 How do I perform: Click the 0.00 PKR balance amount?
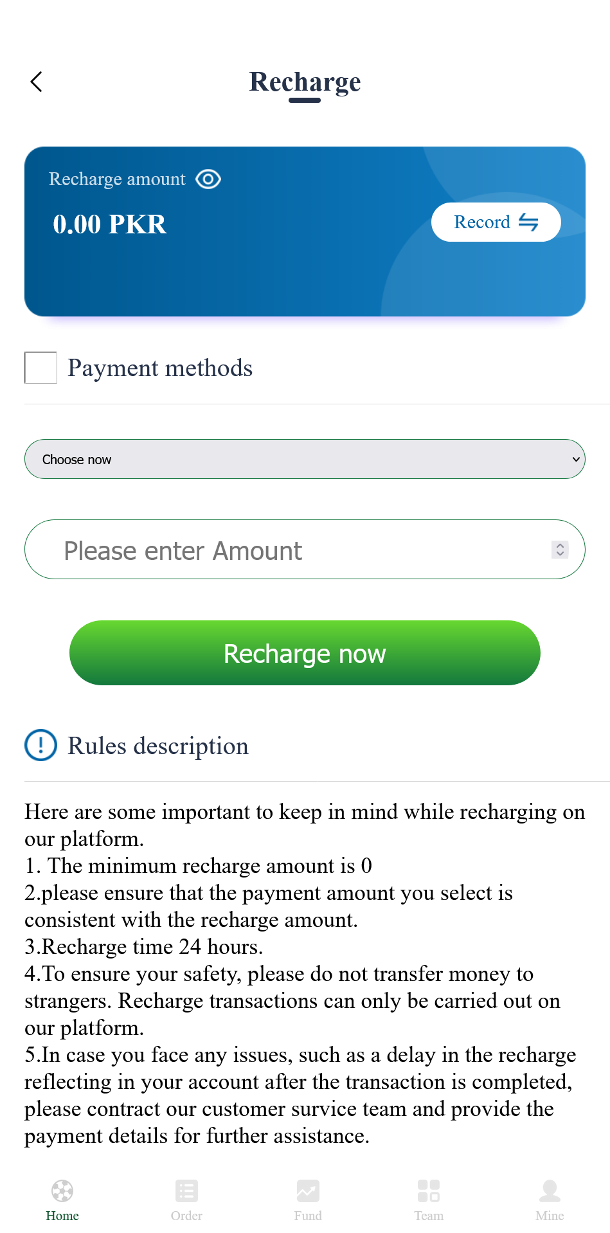[110, 224]
